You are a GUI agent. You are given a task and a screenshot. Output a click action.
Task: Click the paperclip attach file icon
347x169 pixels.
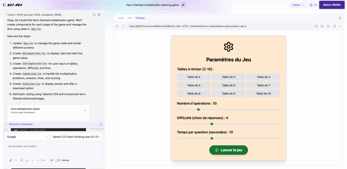[x=11, y=160]
